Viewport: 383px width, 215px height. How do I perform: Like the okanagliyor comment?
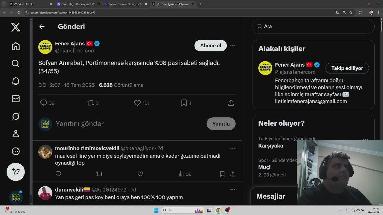pos(140,174)
